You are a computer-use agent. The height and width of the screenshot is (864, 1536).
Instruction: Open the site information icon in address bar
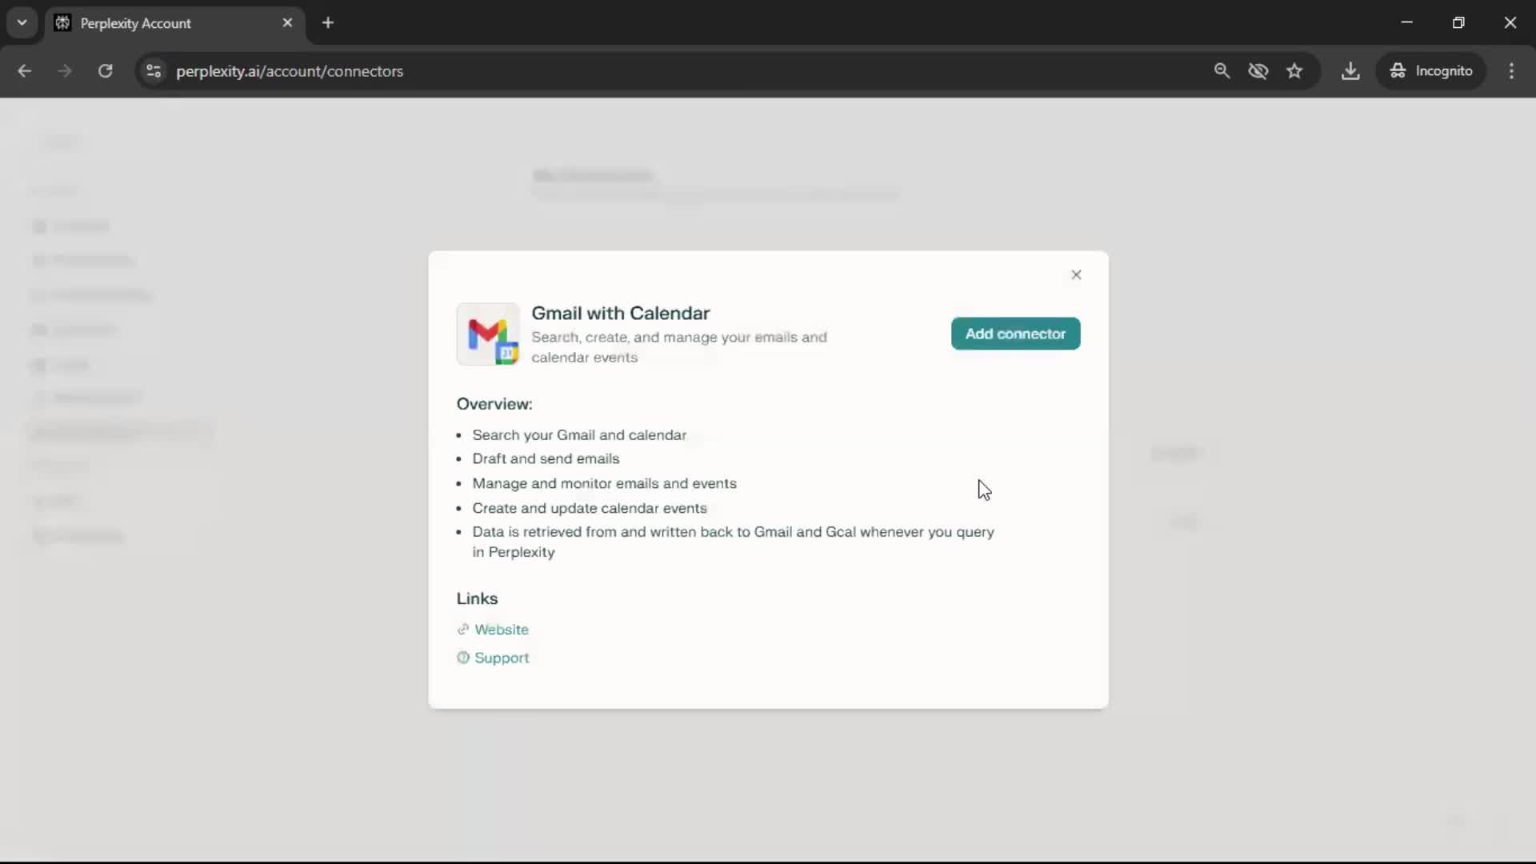tap(154, 71)
